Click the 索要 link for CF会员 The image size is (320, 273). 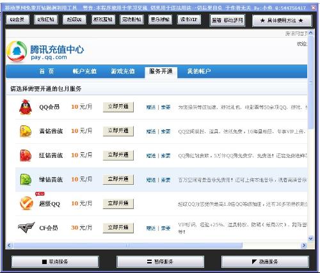166,228
